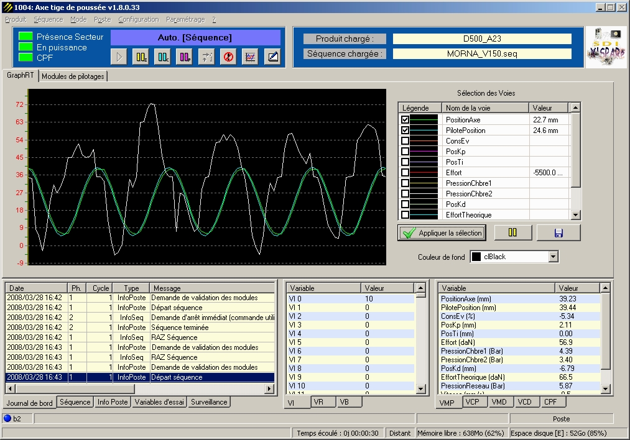Image resolution: width=630 pixels, height=440 pixels.
Task: Click the magenta pause P button
Action: tap(185, 57)
